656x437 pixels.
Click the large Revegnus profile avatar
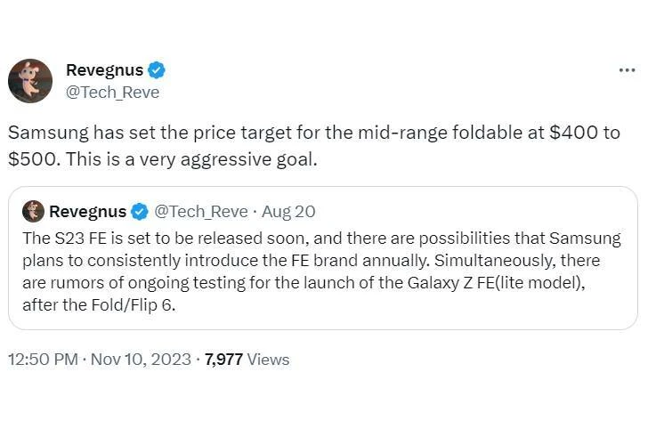point(30,81)
